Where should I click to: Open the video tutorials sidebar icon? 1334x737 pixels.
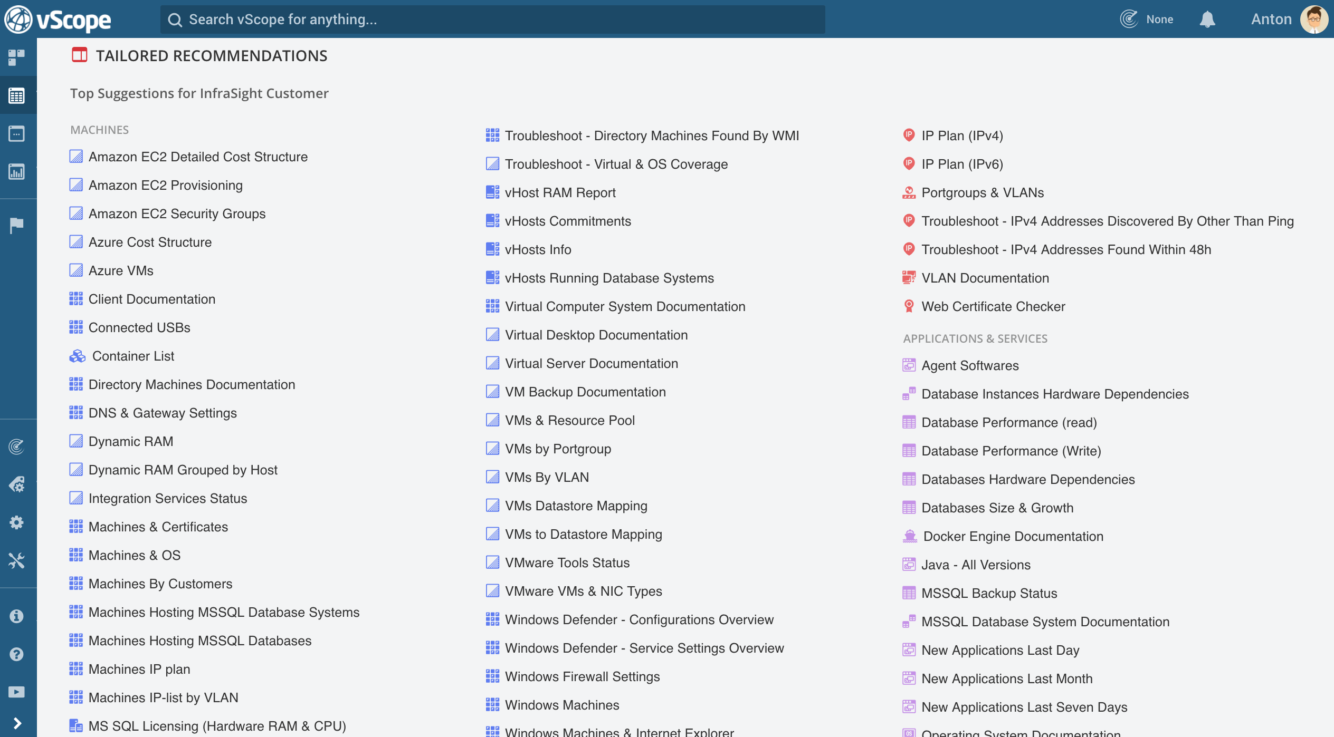tap(16, 692)
